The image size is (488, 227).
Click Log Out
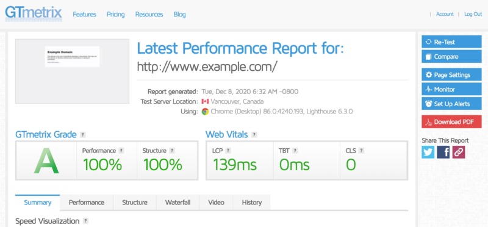[x=473, y=14]
